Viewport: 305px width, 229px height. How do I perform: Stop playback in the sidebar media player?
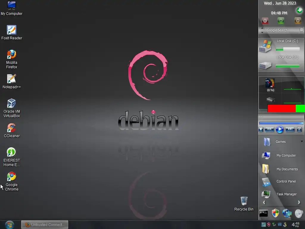tap(261, 129)
